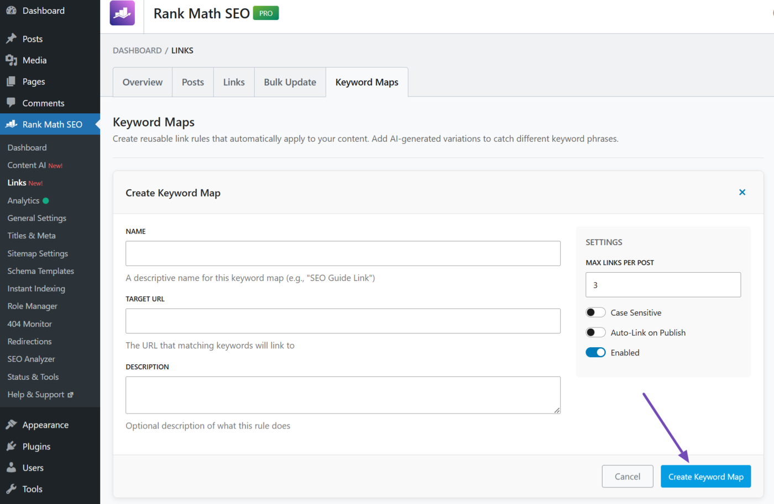
Task: Follow the DASHBOARD breadcrumb link
Action: pos(137,50)
